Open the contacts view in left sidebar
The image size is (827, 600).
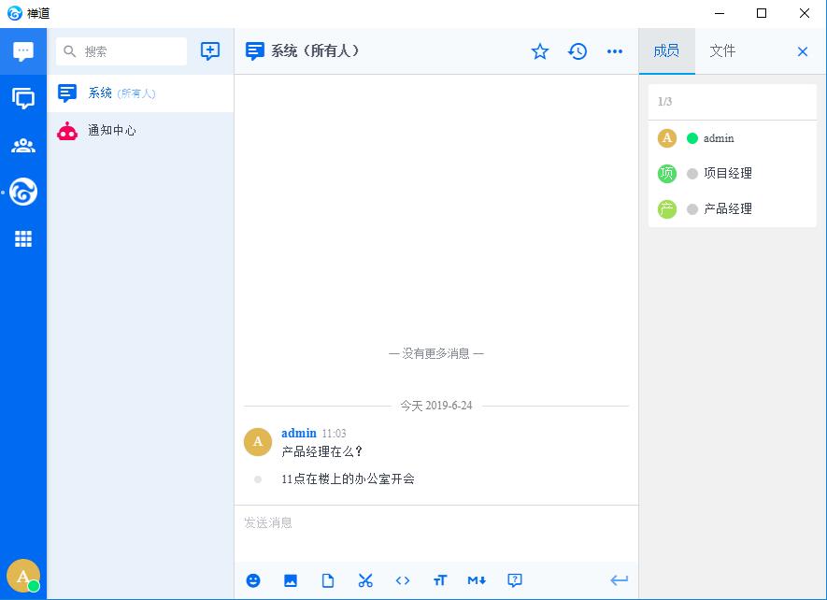(23, 145)
